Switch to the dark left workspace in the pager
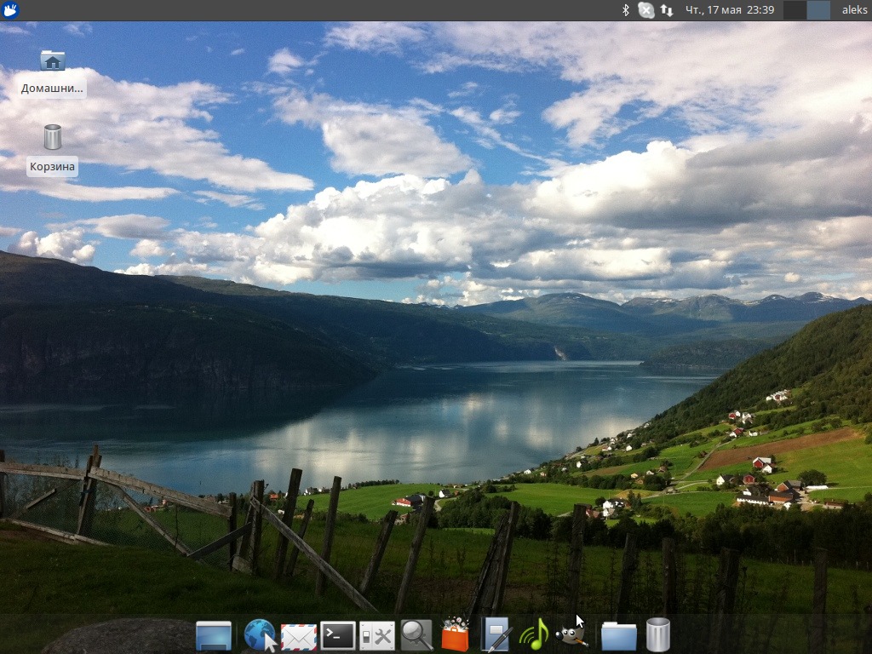The width and height of the screenshot is (872, 654). (795, 10)
